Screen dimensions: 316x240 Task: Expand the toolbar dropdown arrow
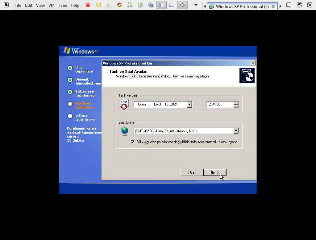click(196, 5)
